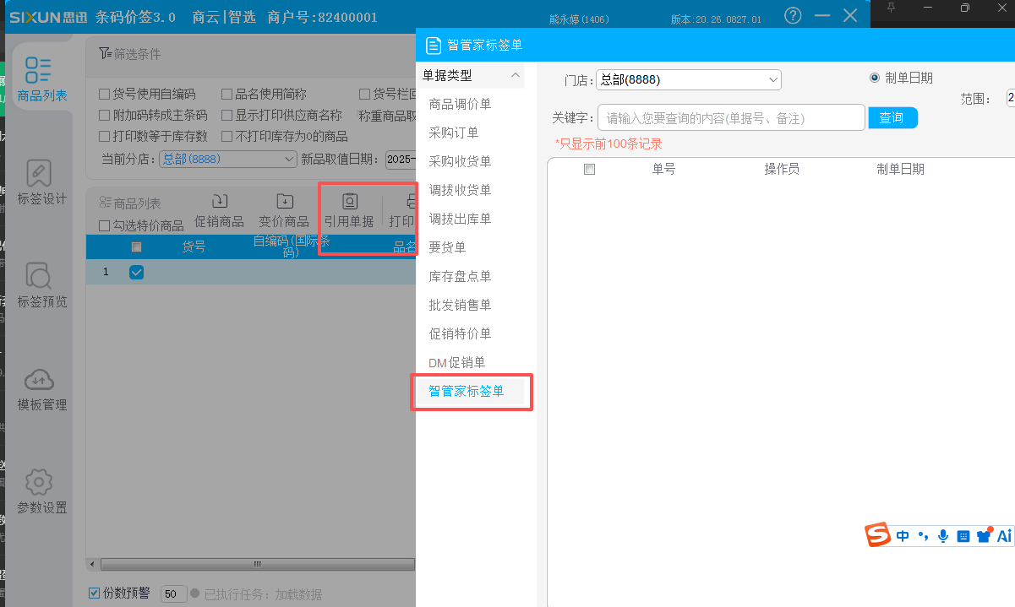This screenshot has width=1015, height=607.
Task: Click the Sogou S input method logo
Action: click(x=879, y=535)
